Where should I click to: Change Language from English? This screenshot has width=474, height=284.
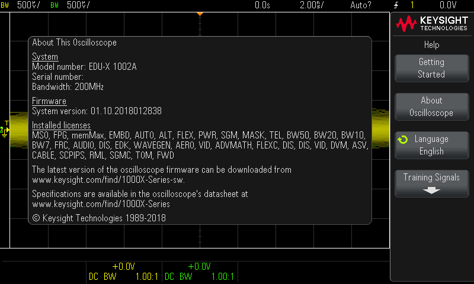tap(431, 145)
